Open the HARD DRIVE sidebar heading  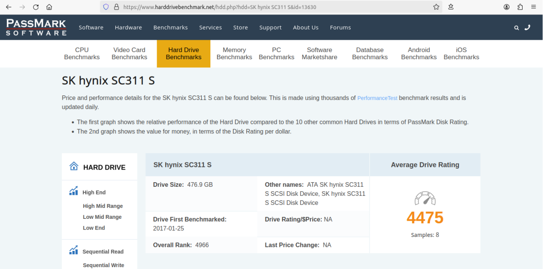pyautogui.click(x=105, y=167)
